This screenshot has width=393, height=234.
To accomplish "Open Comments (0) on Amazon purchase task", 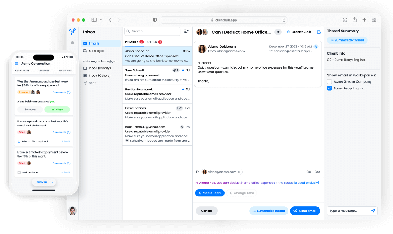I will coord(62,92).
